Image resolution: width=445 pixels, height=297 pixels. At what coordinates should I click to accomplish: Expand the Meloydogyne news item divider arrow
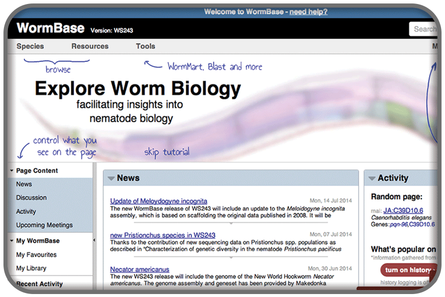[231, 223]
